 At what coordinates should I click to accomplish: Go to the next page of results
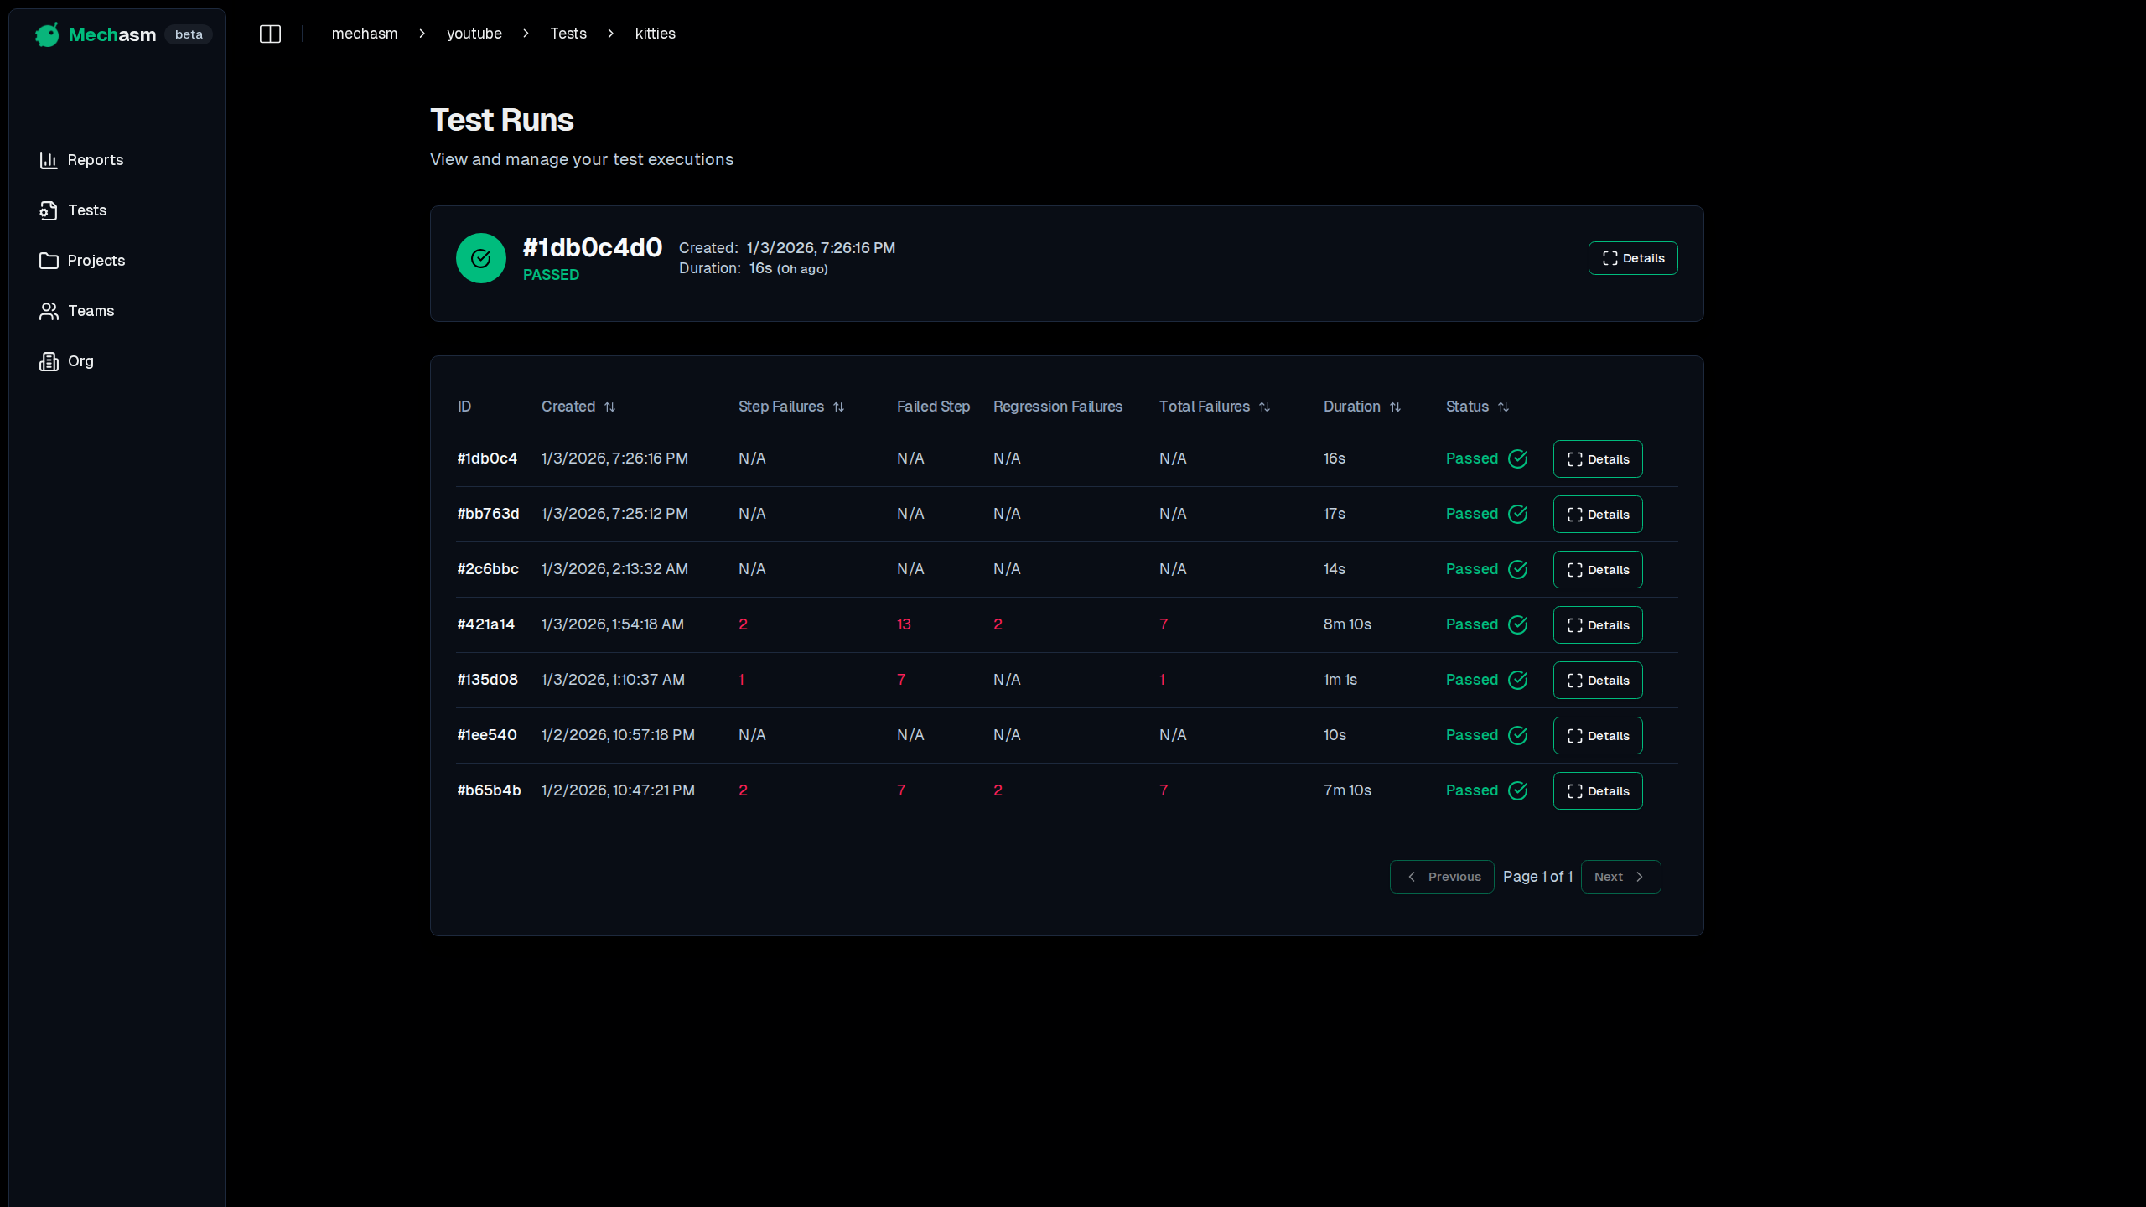pos(1620,876)
